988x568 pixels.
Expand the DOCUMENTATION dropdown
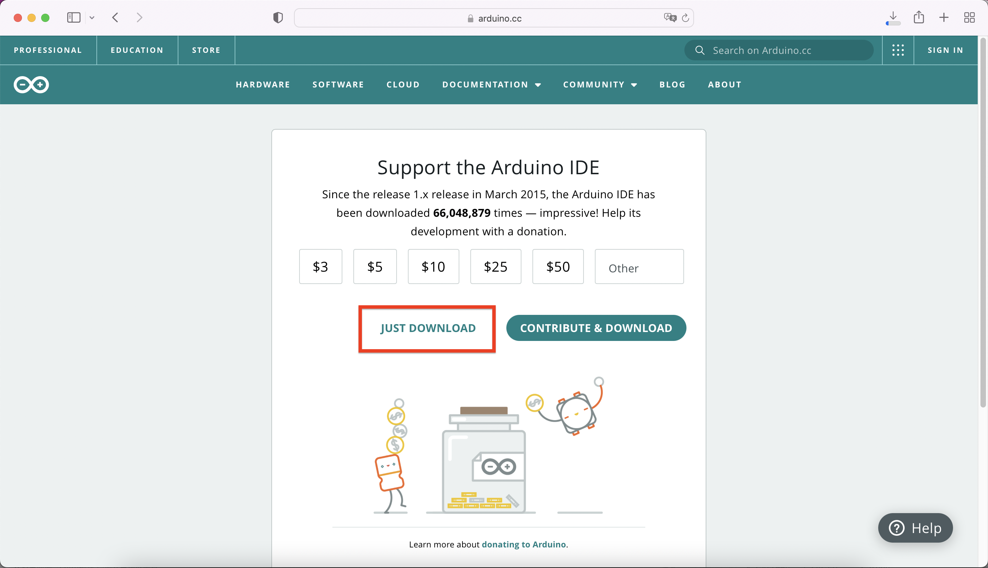492,85
